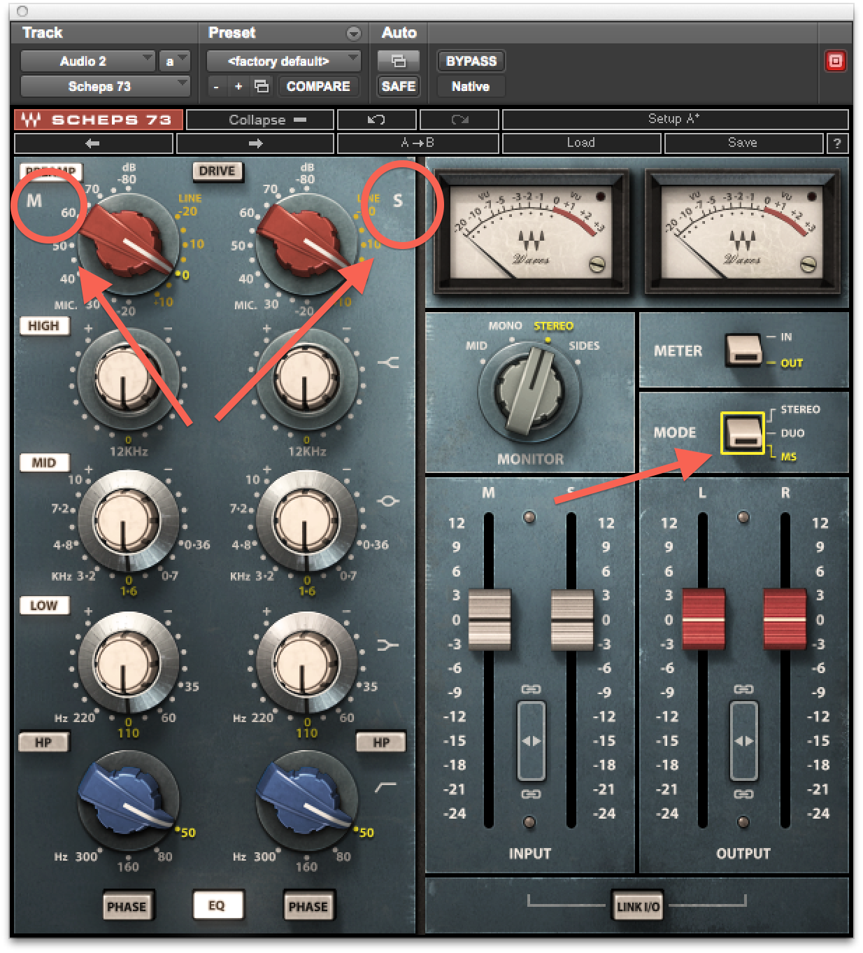Click the right blue high-pass knob
Viewport: 863px width, 953px height.
pos(307,799)
